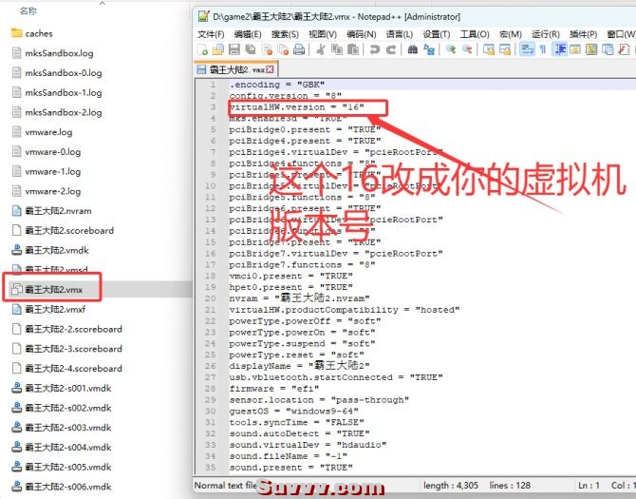Select the 霸王大陆2.nvram file
This screenshot has height=499, width=636.
point(51,211)
